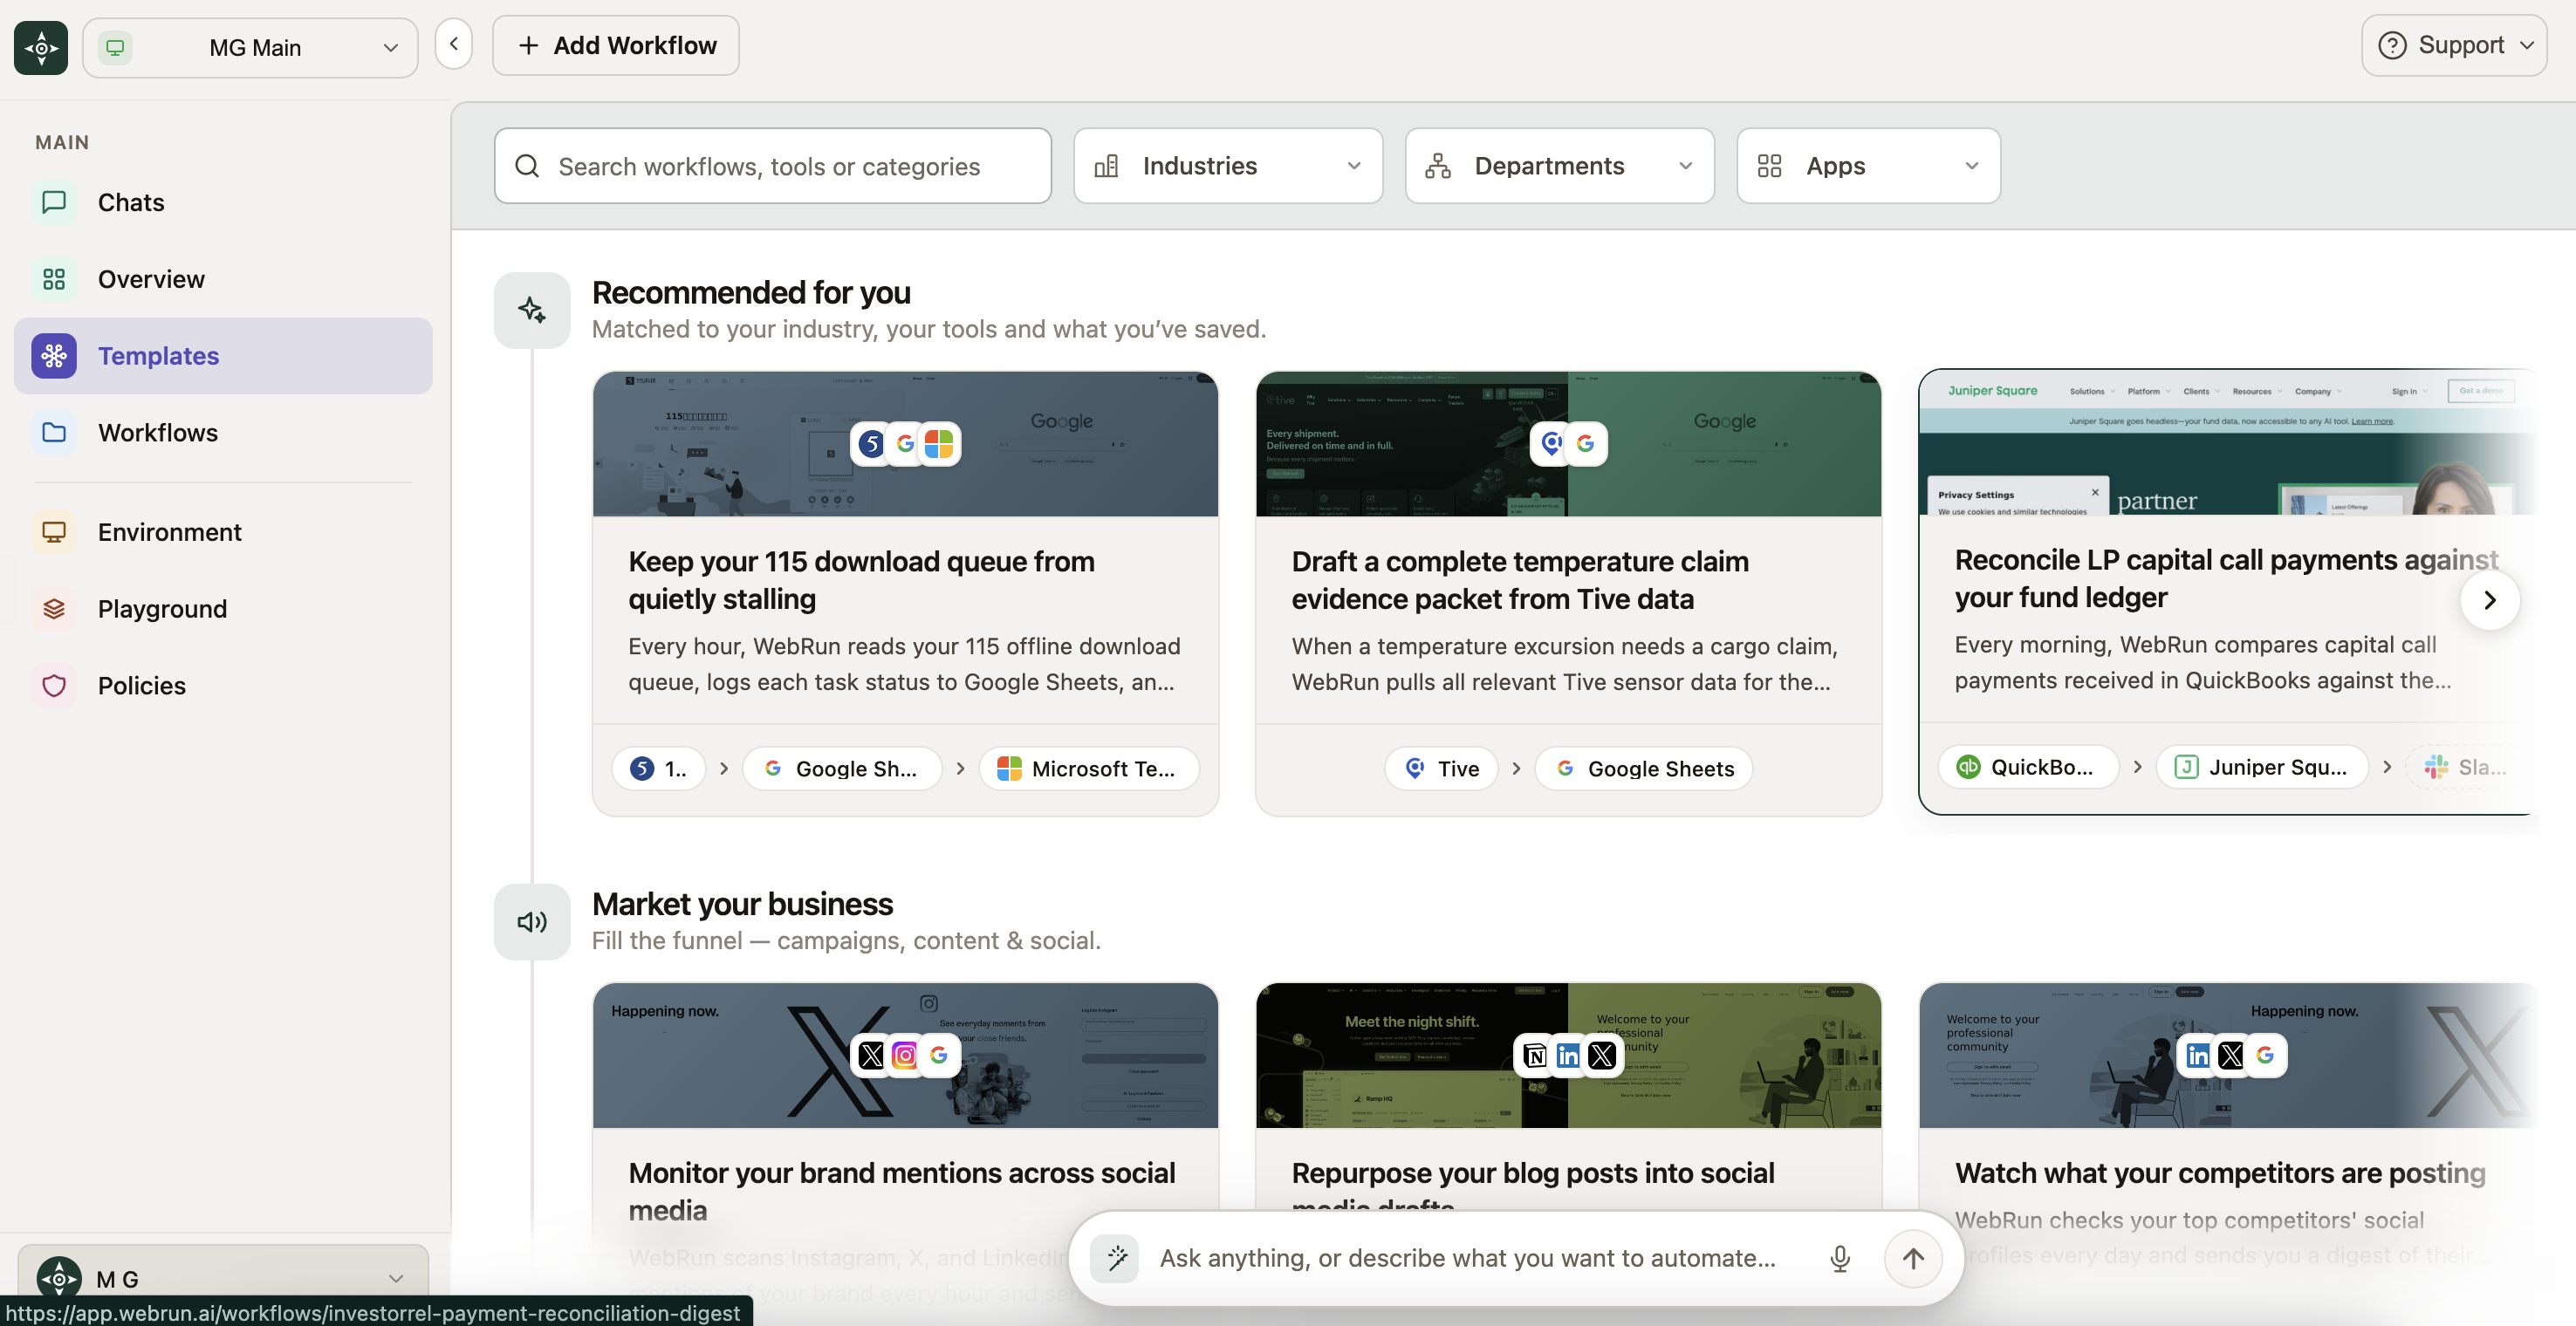
Task: Click the sparkle icon beside Recommended for you
Action: point(532,310)
